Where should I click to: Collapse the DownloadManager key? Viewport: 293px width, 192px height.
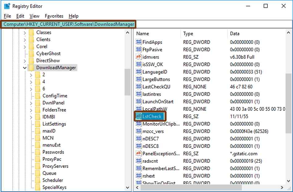click(25, 67)
